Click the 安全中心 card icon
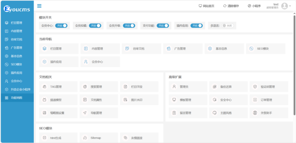 [214, 100]
